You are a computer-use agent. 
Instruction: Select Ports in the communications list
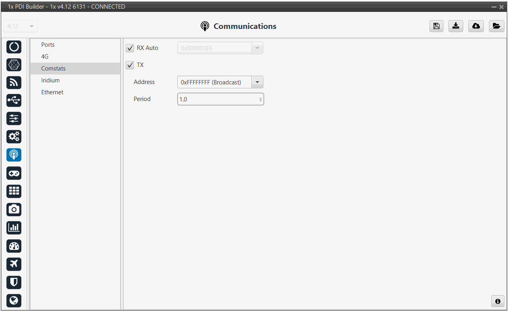click(48, 45)
